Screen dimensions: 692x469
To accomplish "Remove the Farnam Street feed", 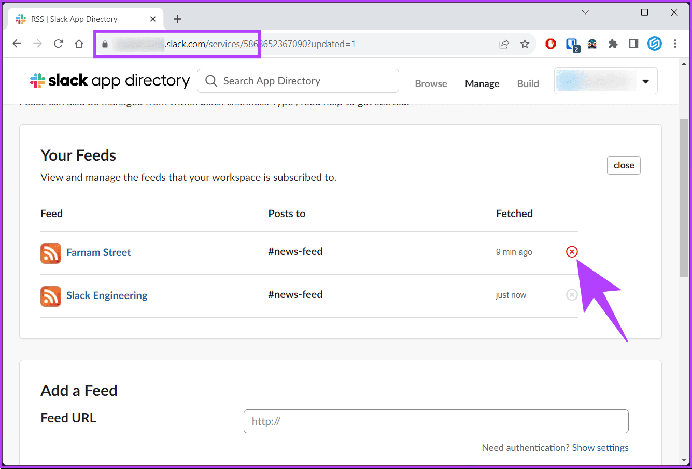I will pos(572,252).
